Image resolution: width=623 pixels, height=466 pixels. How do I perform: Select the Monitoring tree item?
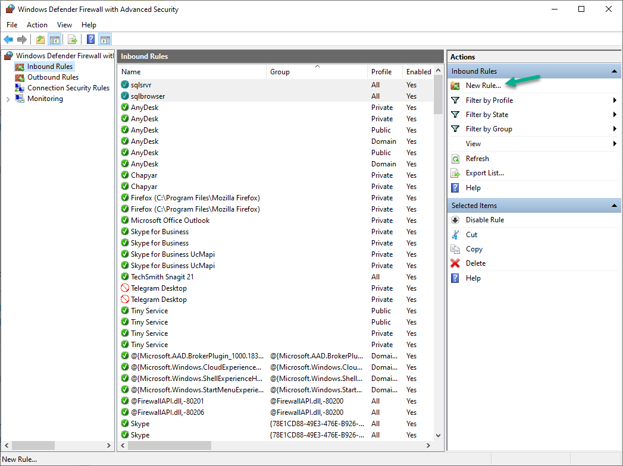click(x=45, y=99)
